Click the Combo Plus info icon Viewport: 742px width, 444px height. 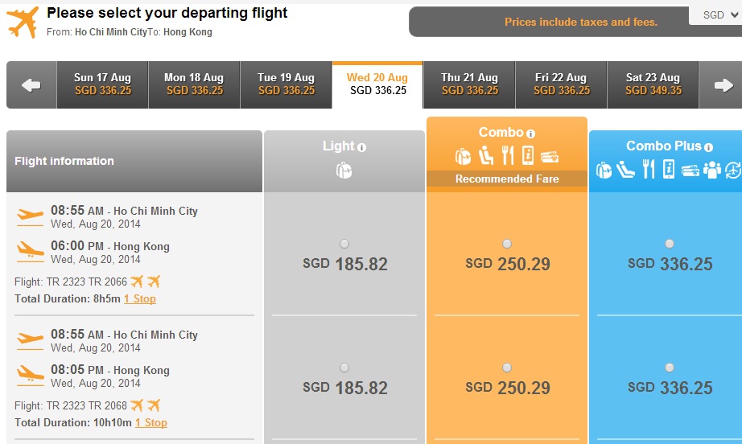[708, 147]
